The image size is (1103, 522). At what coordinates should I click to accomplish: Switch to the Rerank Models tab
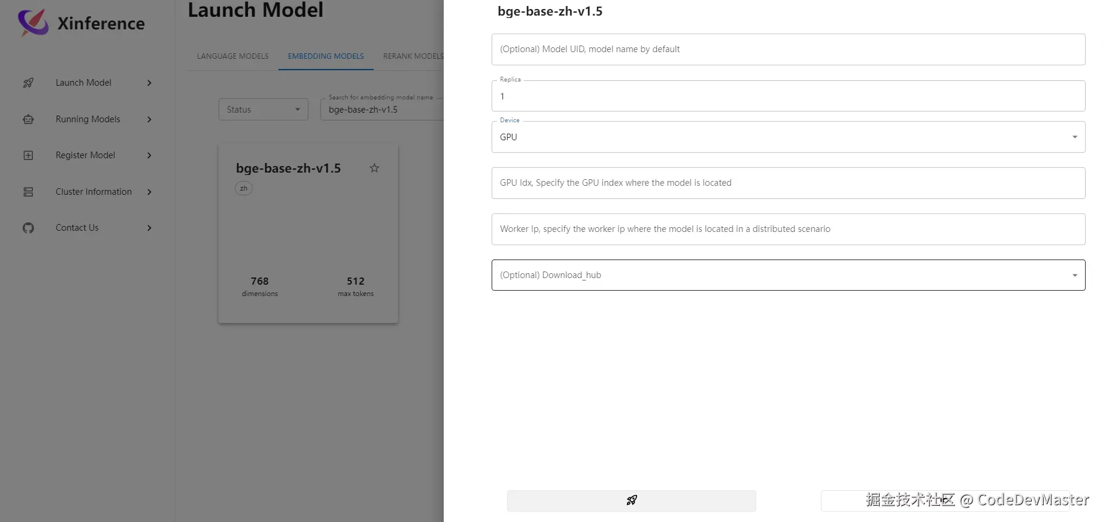413,56
